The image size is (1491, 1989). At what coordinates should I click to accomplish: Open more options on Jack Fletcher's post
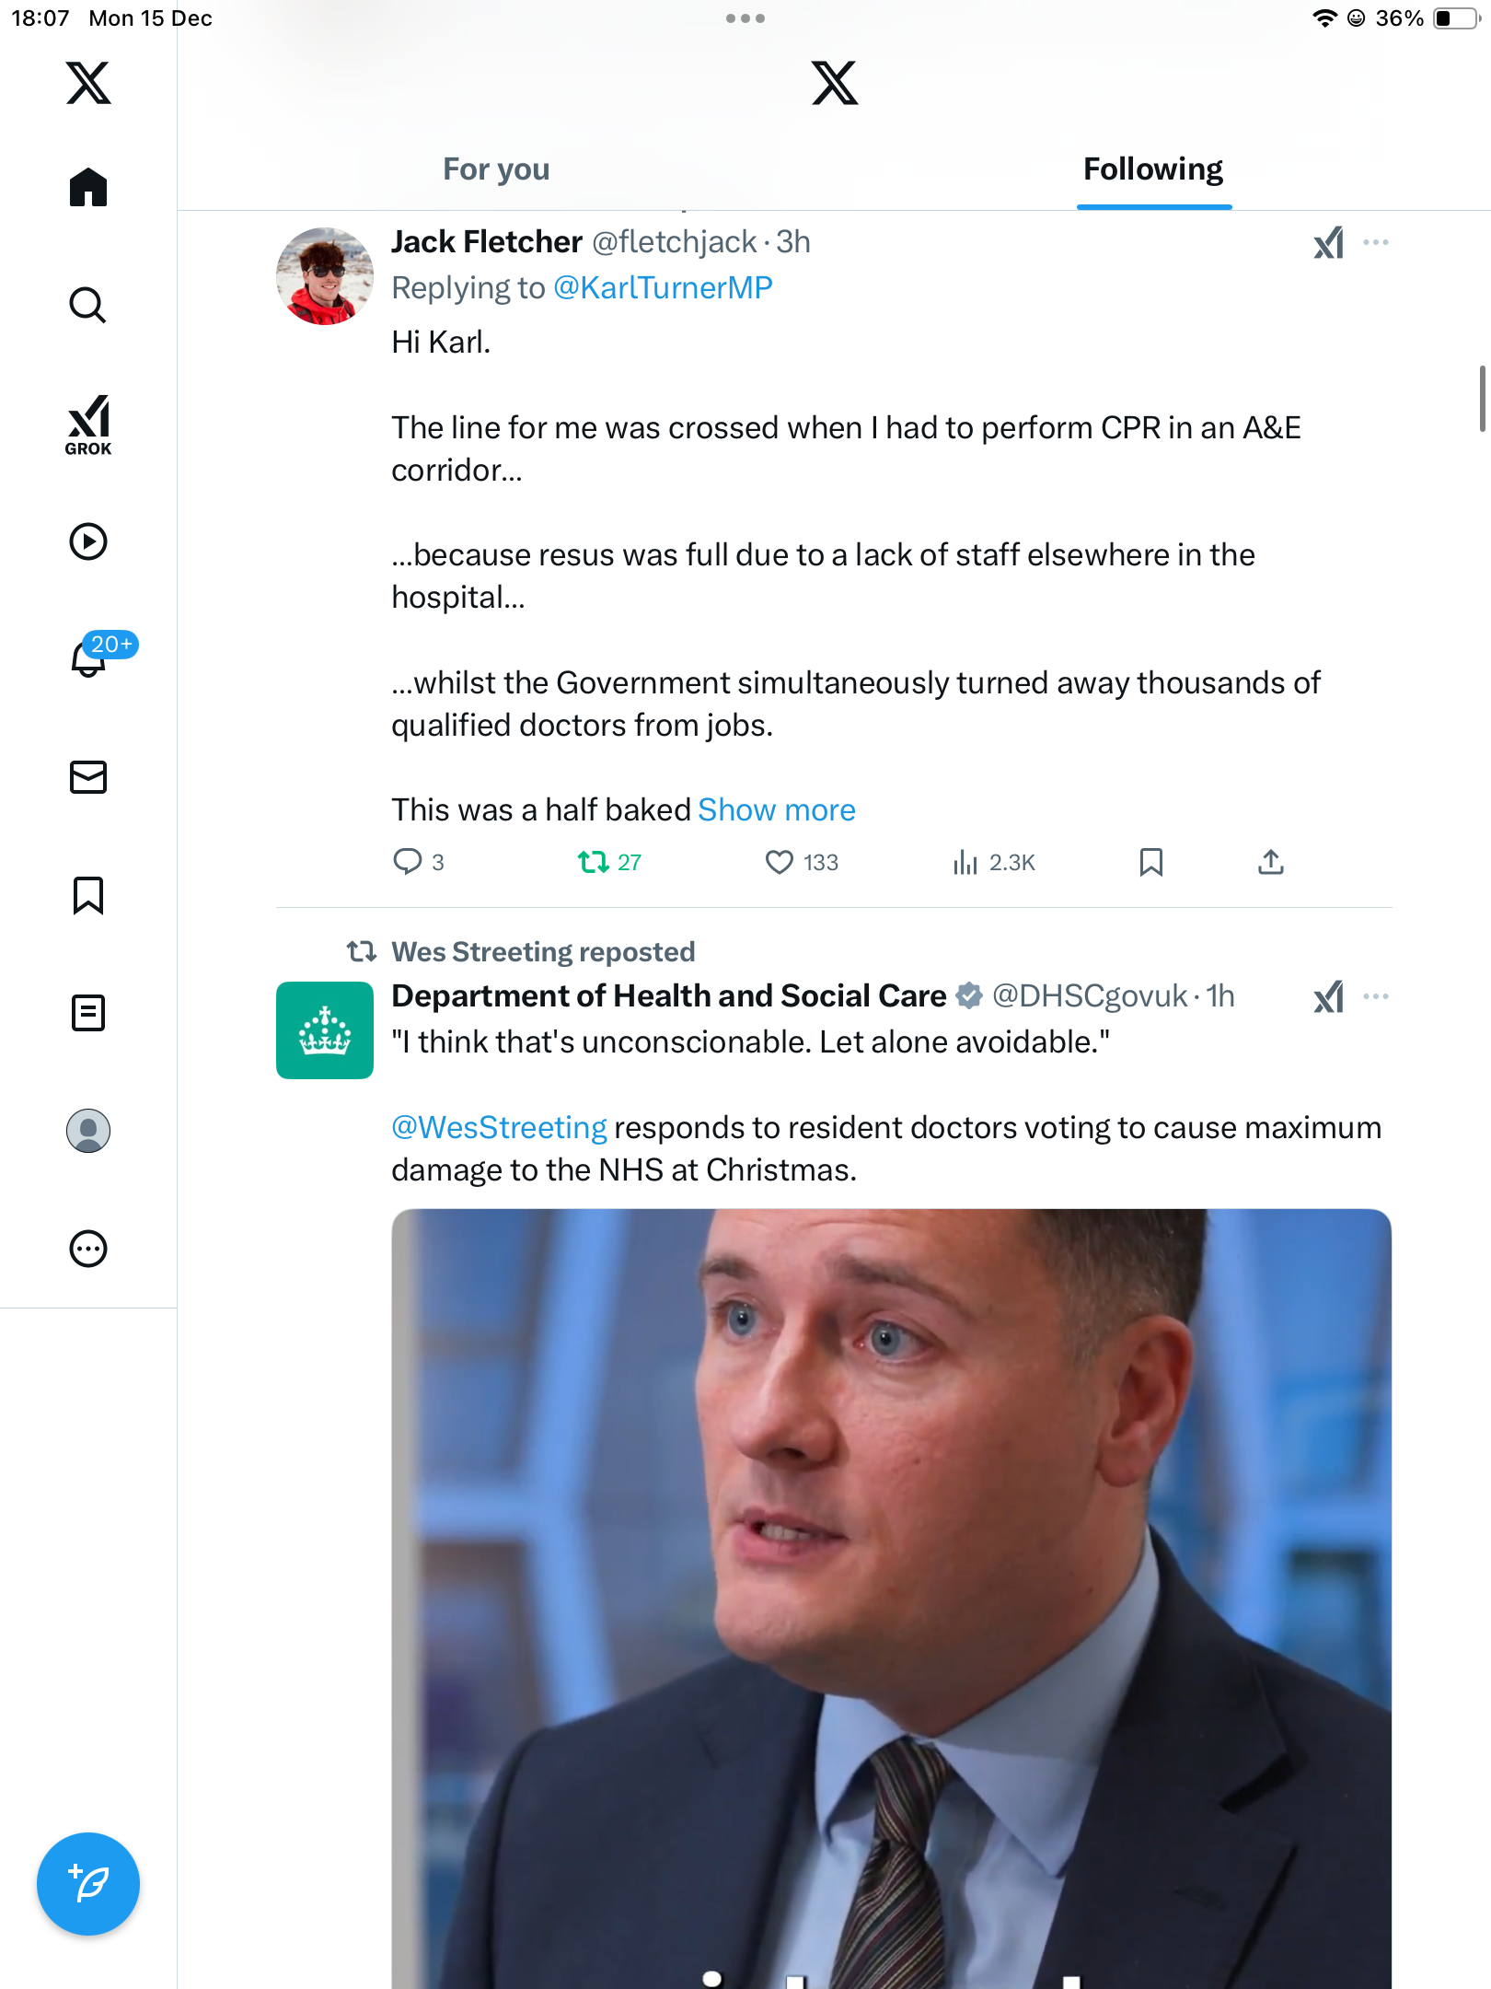pyautogui.click(x=1376, y=242)
